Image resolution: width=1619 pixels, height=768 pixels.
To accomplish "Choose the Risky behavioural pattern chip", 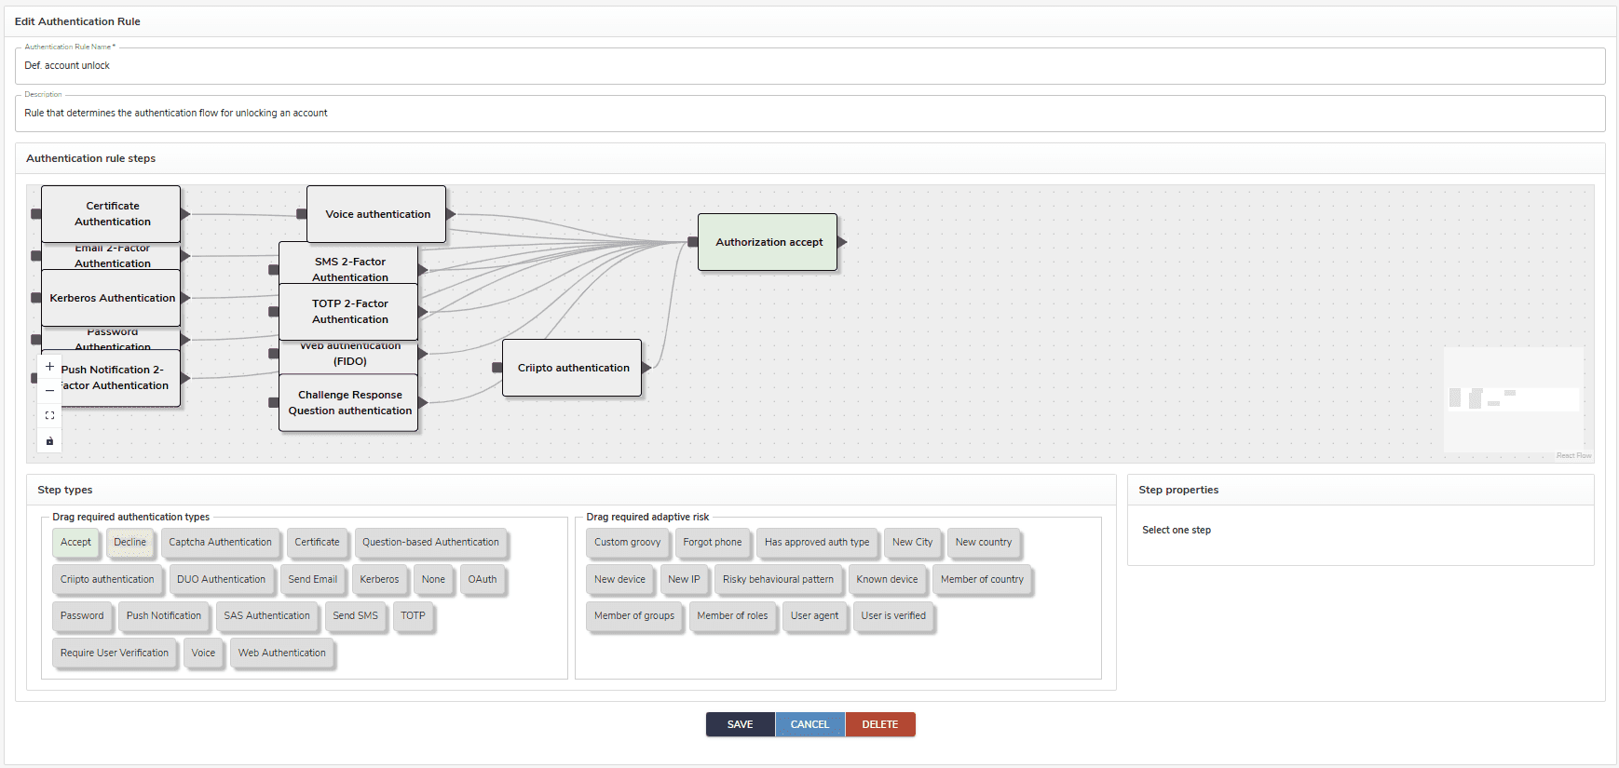I will (x=778, y=579).
